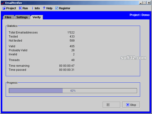Click the 'Total Emailaddresses' label
This screenshot has height=114, width=152.
(x=23, y=33)
